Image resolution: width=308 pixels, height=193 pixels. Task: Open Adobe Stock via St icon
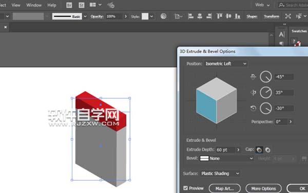81,5
